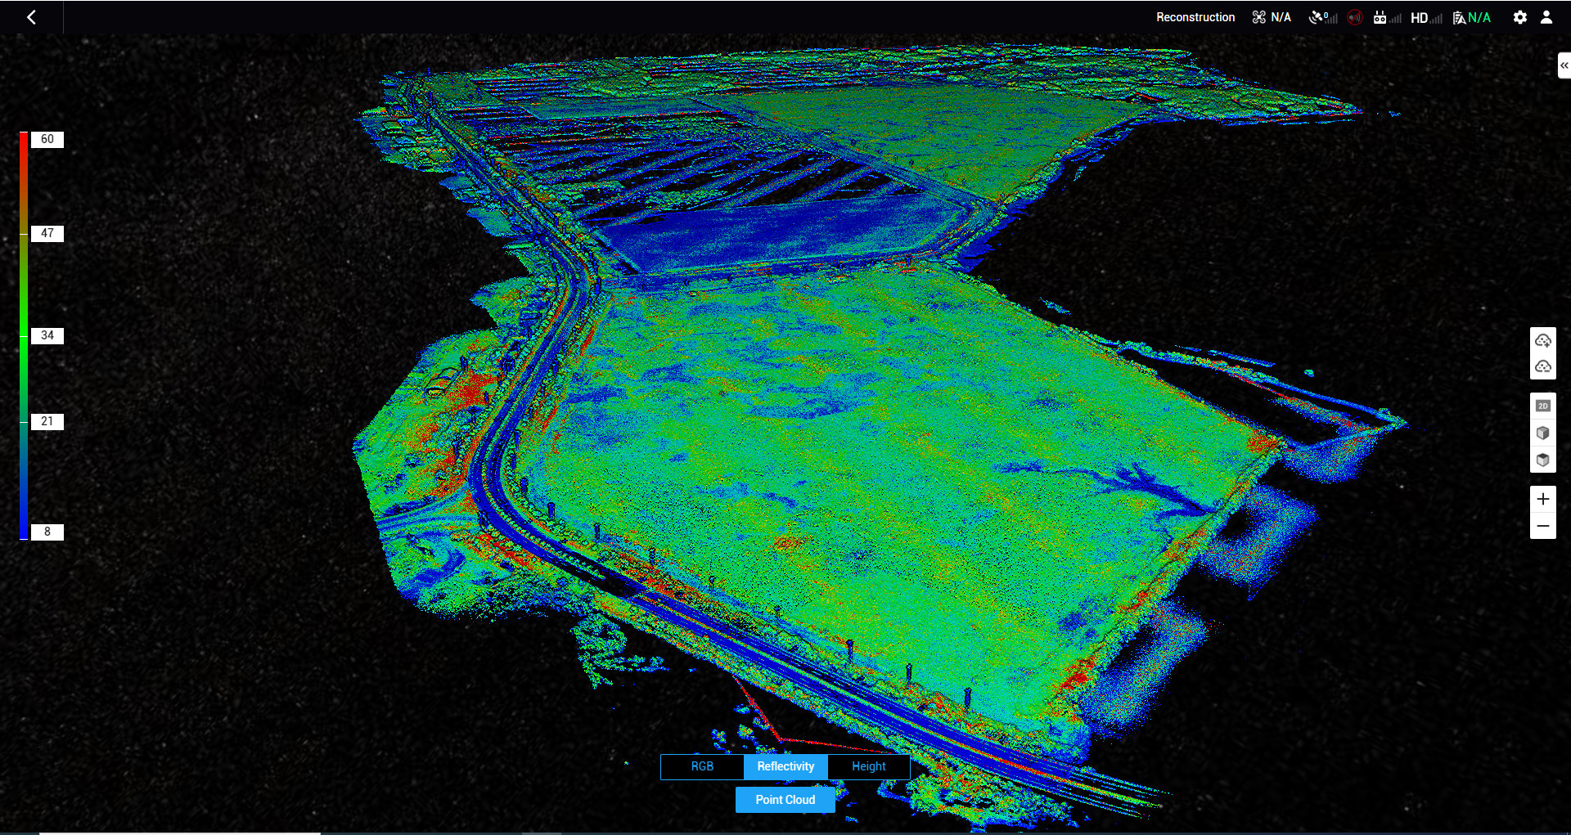Click the 47 value on reflectivity legend
The image size is (1571, 835).
tap(47, 233)
